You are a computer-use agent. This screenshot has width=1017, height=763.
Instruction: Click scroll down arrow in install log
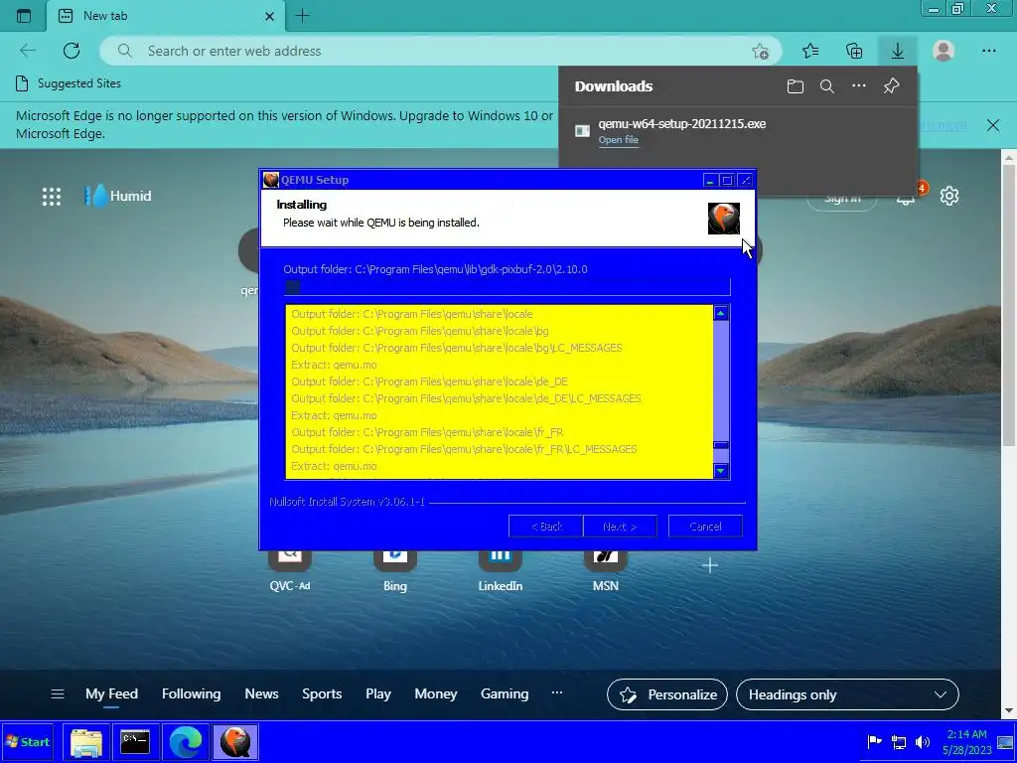pos(721,470)
